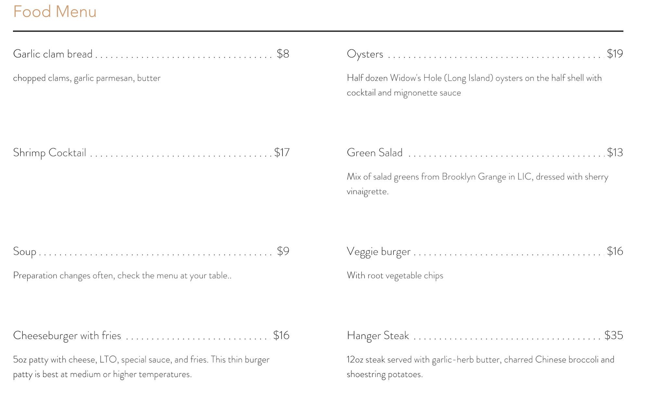650x419 pixels.
Task: Click the $13 Green Salad price
Action: [x=615, y=153]
